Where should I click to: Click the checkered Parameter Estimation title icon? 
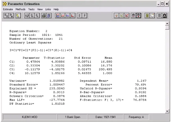pyautogui.click(x=5, y=4)
